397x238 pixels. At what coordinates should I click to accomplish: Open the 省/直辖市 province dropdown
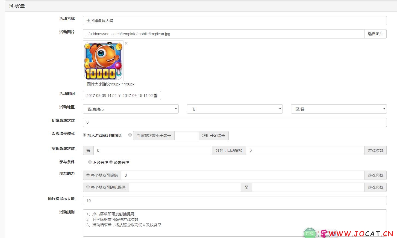point(131,109)
